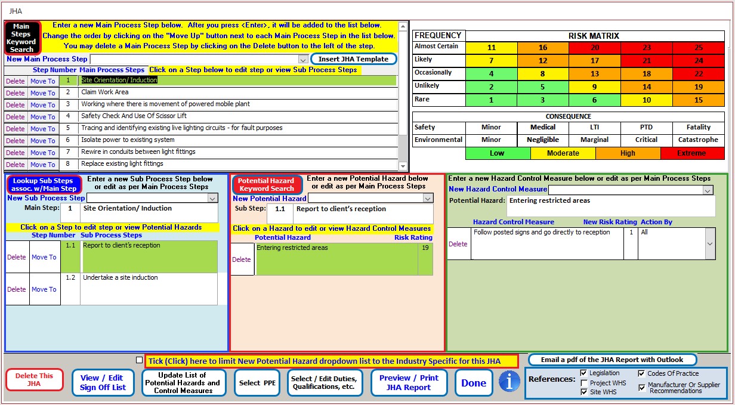Open the New Hazard Control Measure dropdown

708,190
